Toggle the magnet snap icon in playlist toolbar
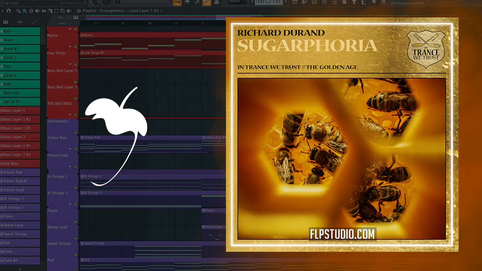This screenshot has width=482, height=271. pyautogui.click(x=9, y=11)
